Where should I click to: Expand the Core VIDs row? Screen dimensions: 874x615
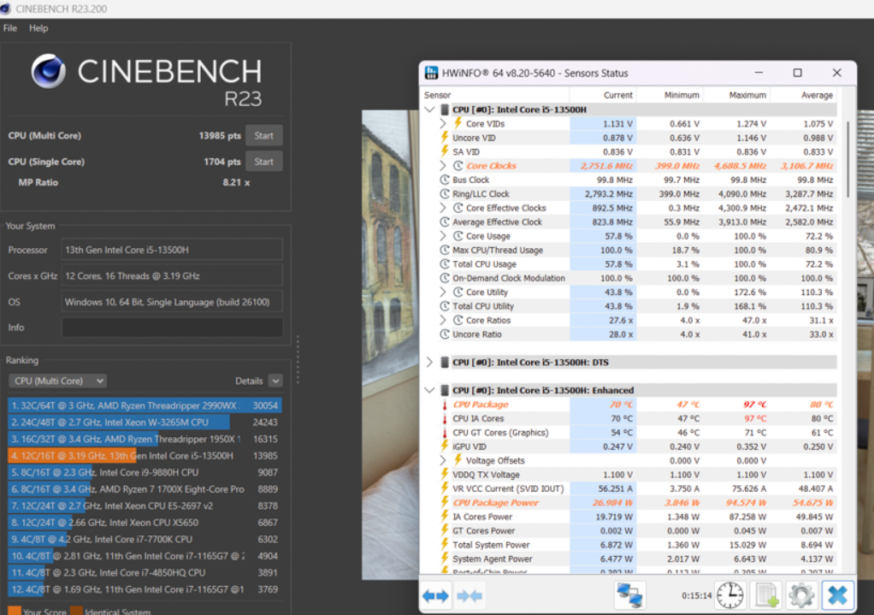pos(443,124)
